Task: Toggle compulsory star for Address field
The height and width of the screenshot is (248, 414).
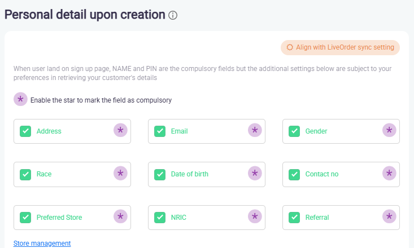Action: 120,131
